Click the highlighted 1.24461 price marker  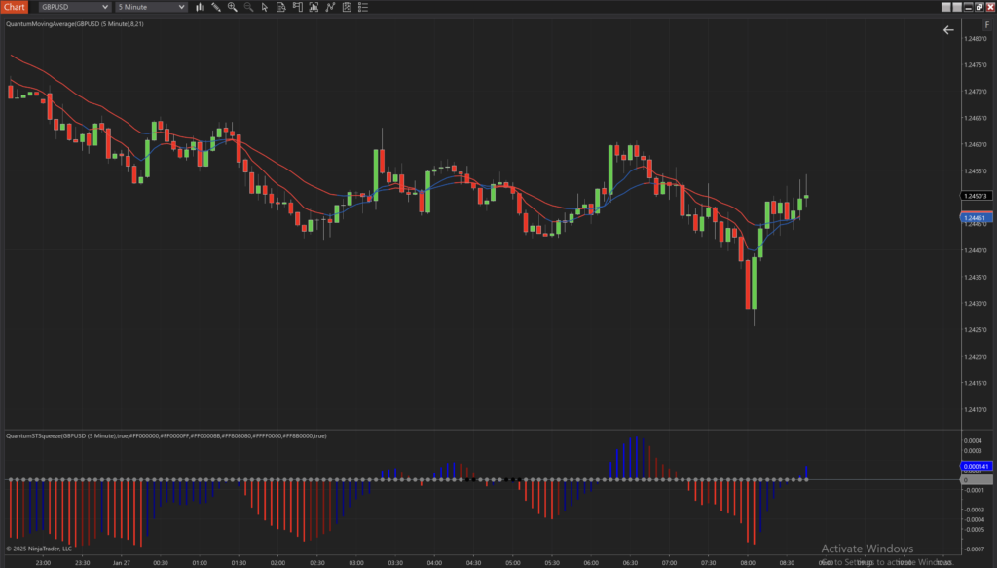point(975,218)
